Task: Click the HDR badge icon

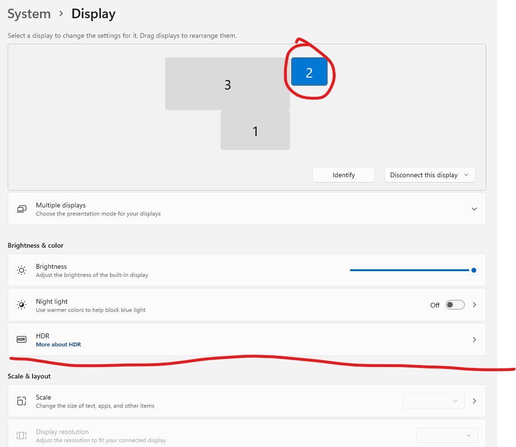Action: pyautogui.click(x=22, y=339)
